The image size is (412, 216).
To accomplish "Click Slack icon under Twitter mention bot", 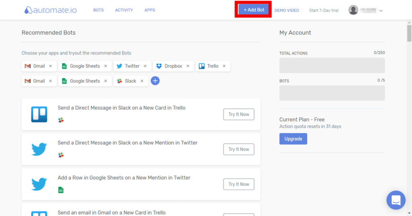I will tap(61, 155).
